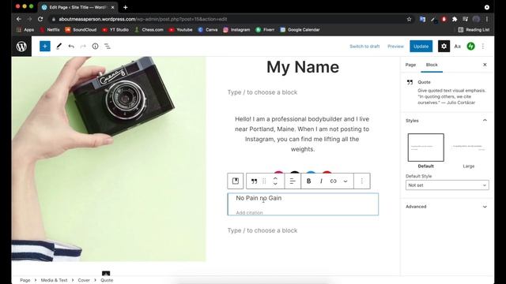
Task: Click the Preview button
Action: point(395,47)
